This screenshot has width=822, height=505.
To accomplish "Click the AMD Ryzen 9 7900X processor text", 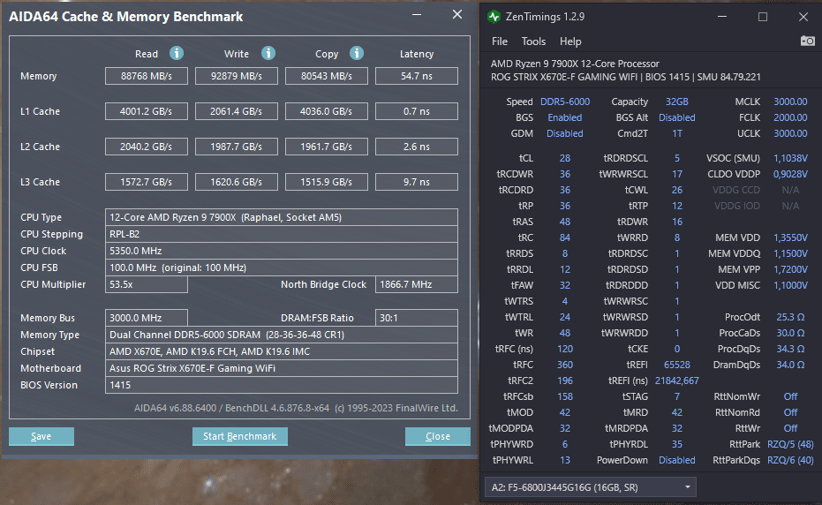I will click(x=575, y=64).
